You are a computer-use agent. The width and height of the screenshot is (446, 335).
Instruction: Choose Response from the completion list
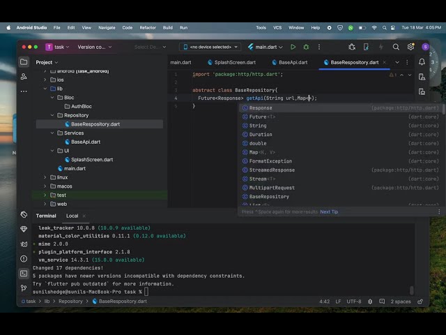[x=341, y=108]
